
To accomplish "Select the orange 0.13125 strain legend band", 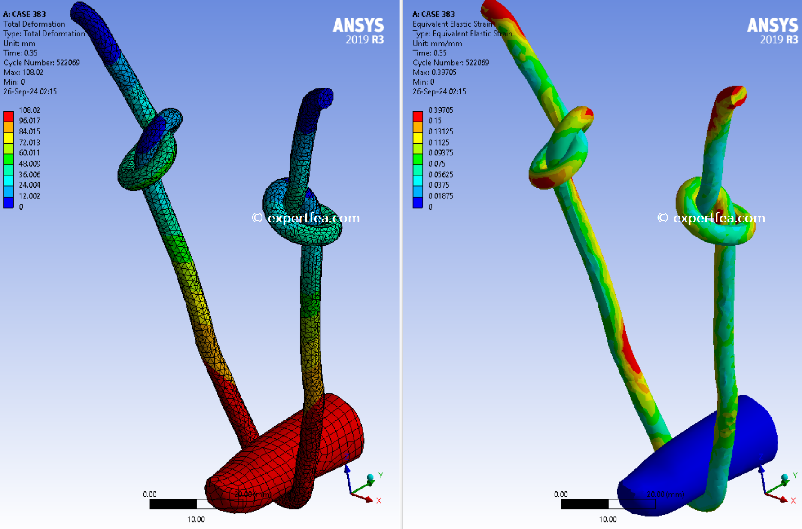I will [x=418, y=127].
